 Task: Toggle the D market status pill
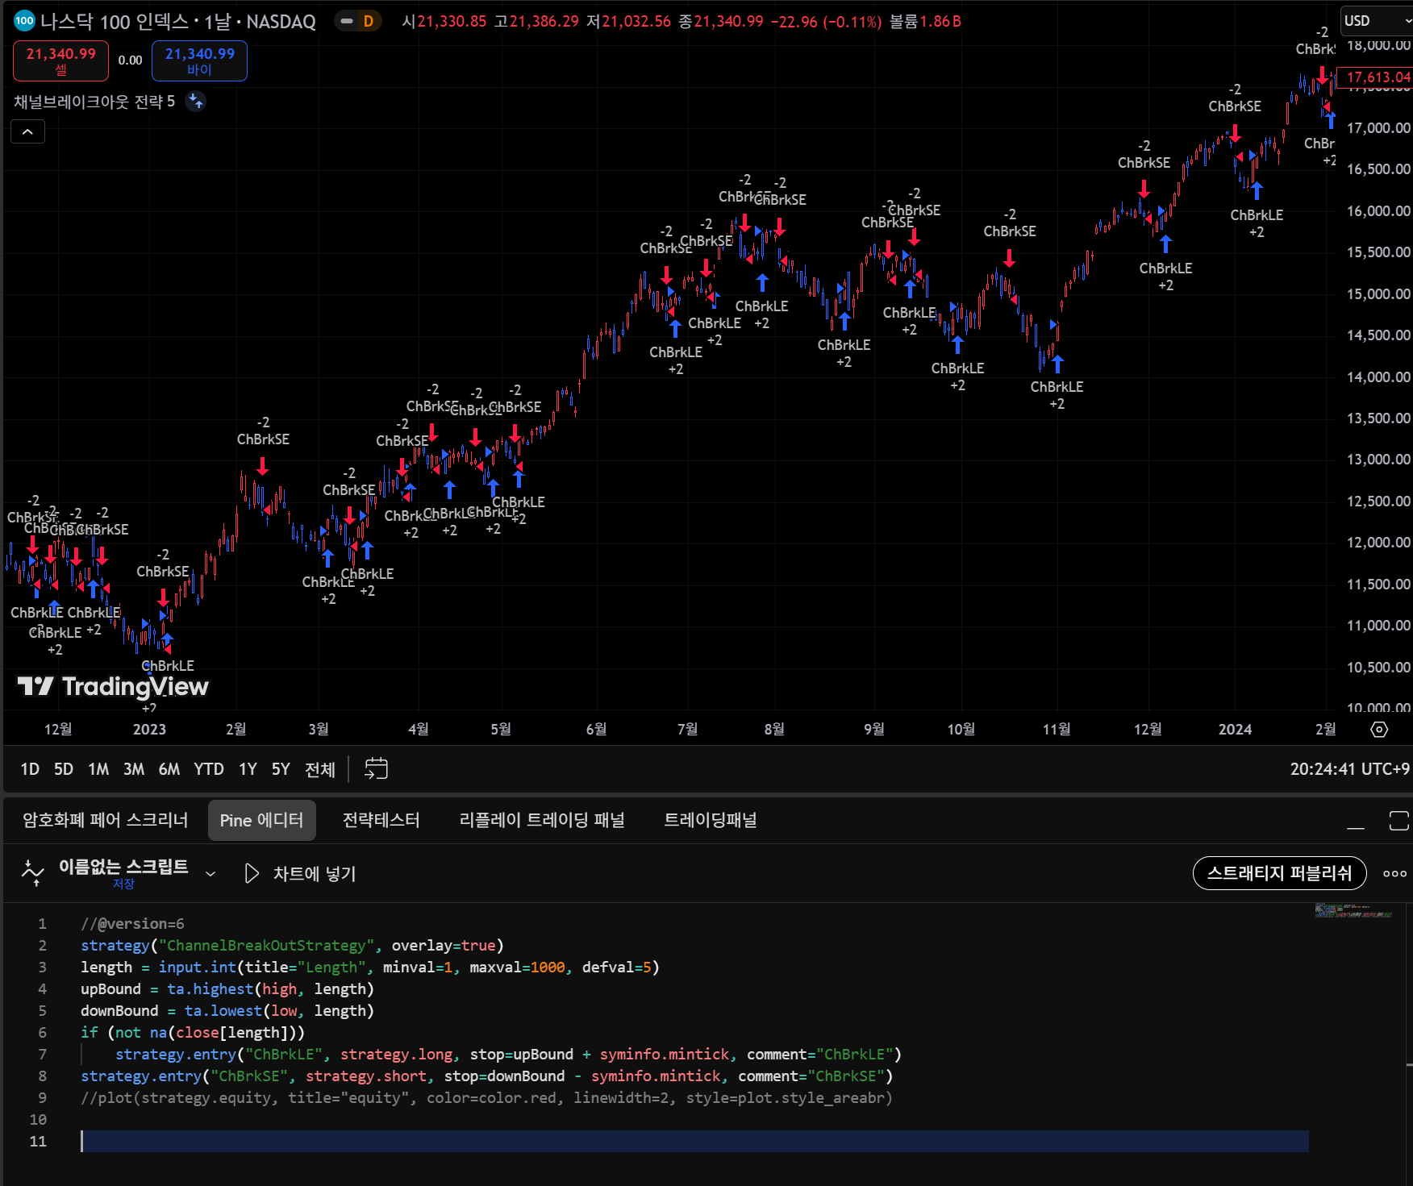point(360,22)
